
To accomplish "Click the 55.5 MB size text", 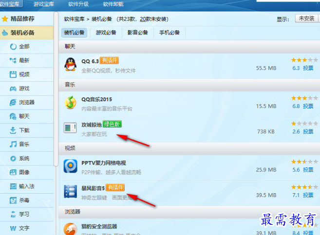I will [x=266, y=68].
